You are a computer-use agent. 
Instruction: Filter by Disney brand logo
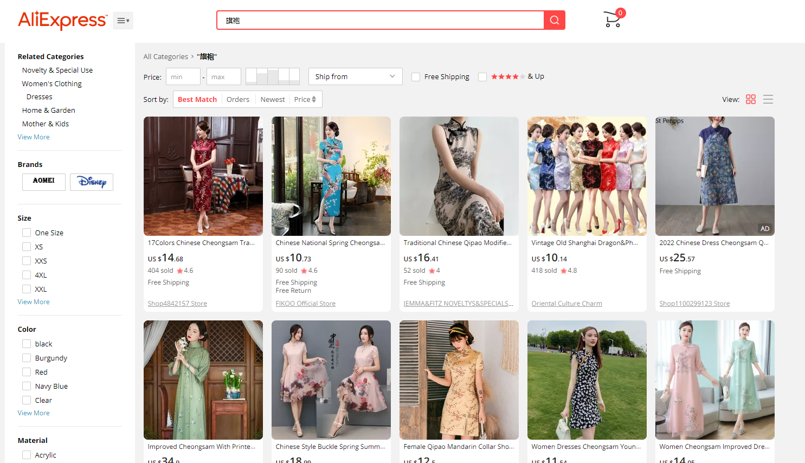92,182
